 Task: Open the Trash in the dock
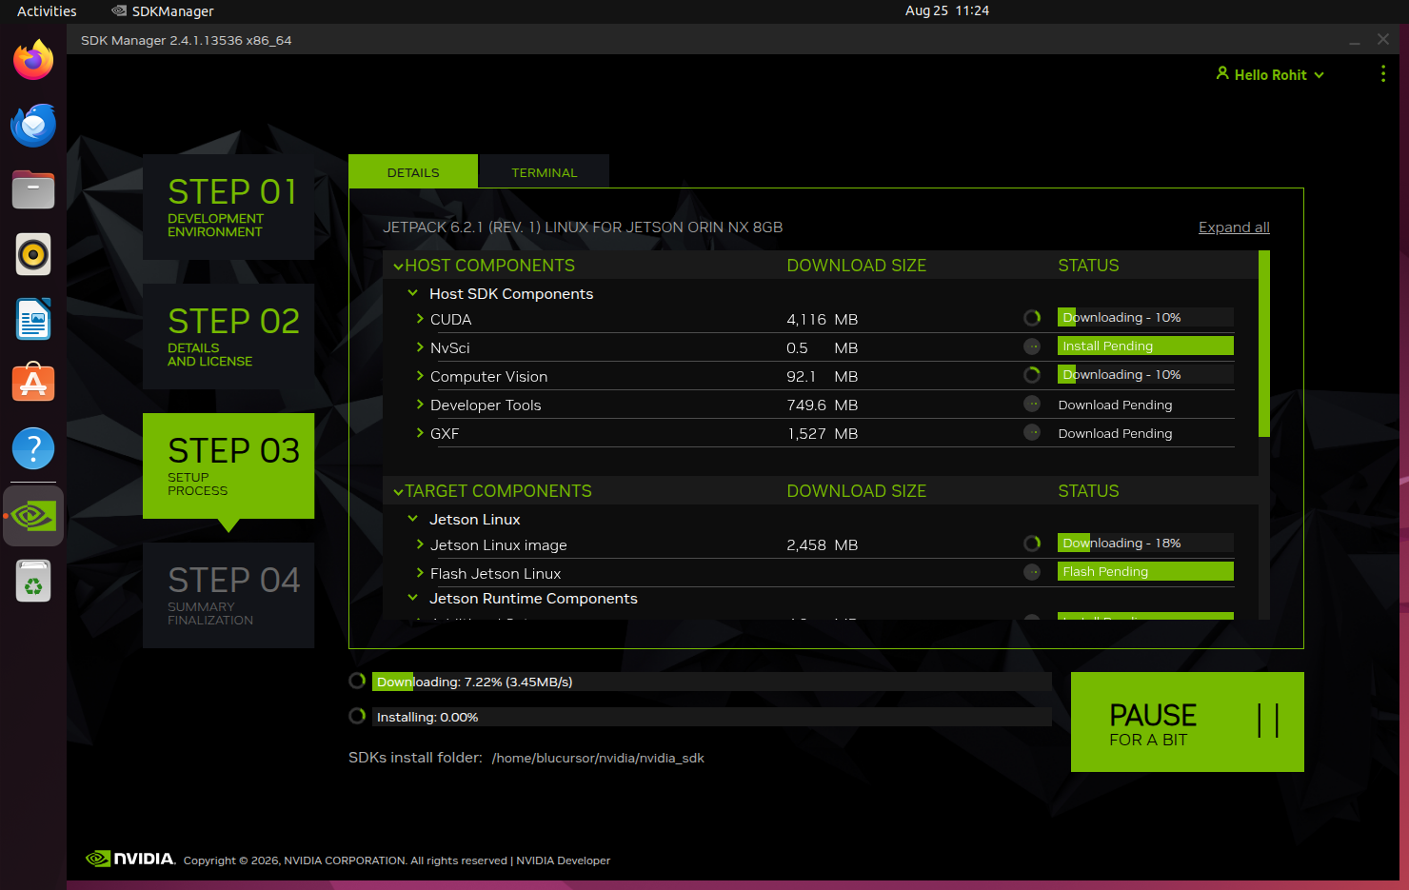33,581
